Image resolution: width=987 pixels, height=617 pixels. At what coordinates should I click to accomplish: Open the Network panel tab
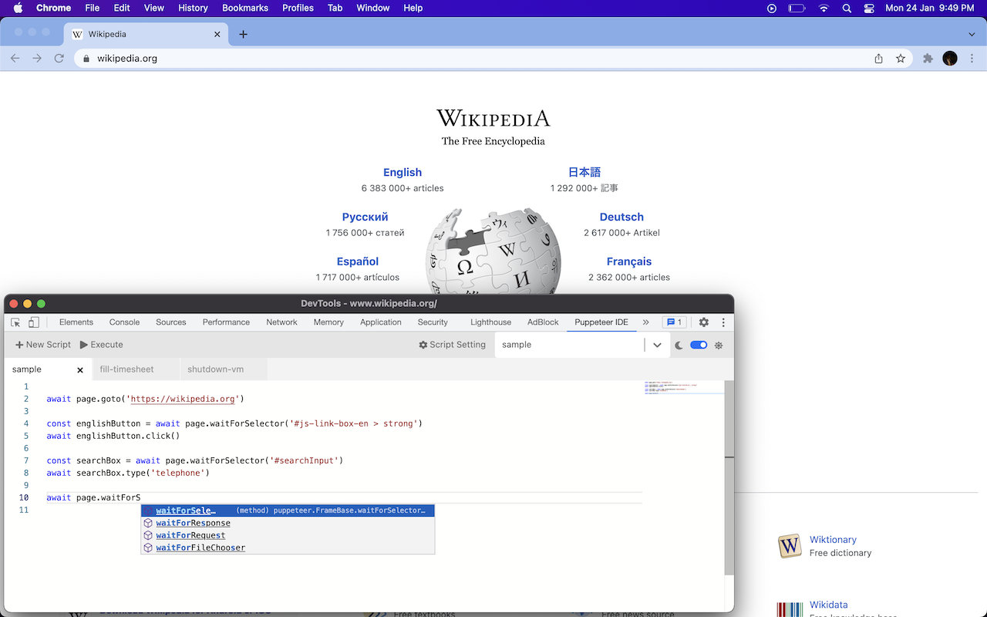pyautogui.click(x=281, y=322)
